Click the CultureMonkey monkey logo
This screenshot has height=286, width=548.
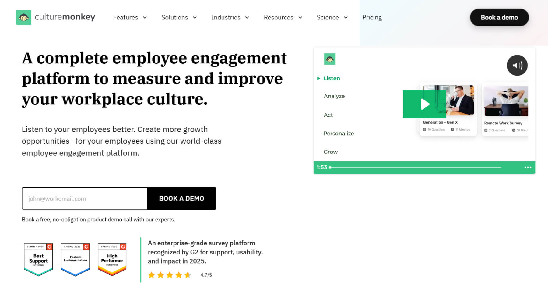pos(24,17)
